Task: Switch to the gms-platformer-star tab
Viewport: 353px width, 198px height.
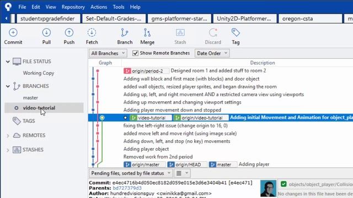Action: tap(179, 19)
